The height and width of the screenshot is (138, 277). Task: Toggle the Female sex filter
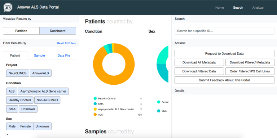tap(26, 126)
